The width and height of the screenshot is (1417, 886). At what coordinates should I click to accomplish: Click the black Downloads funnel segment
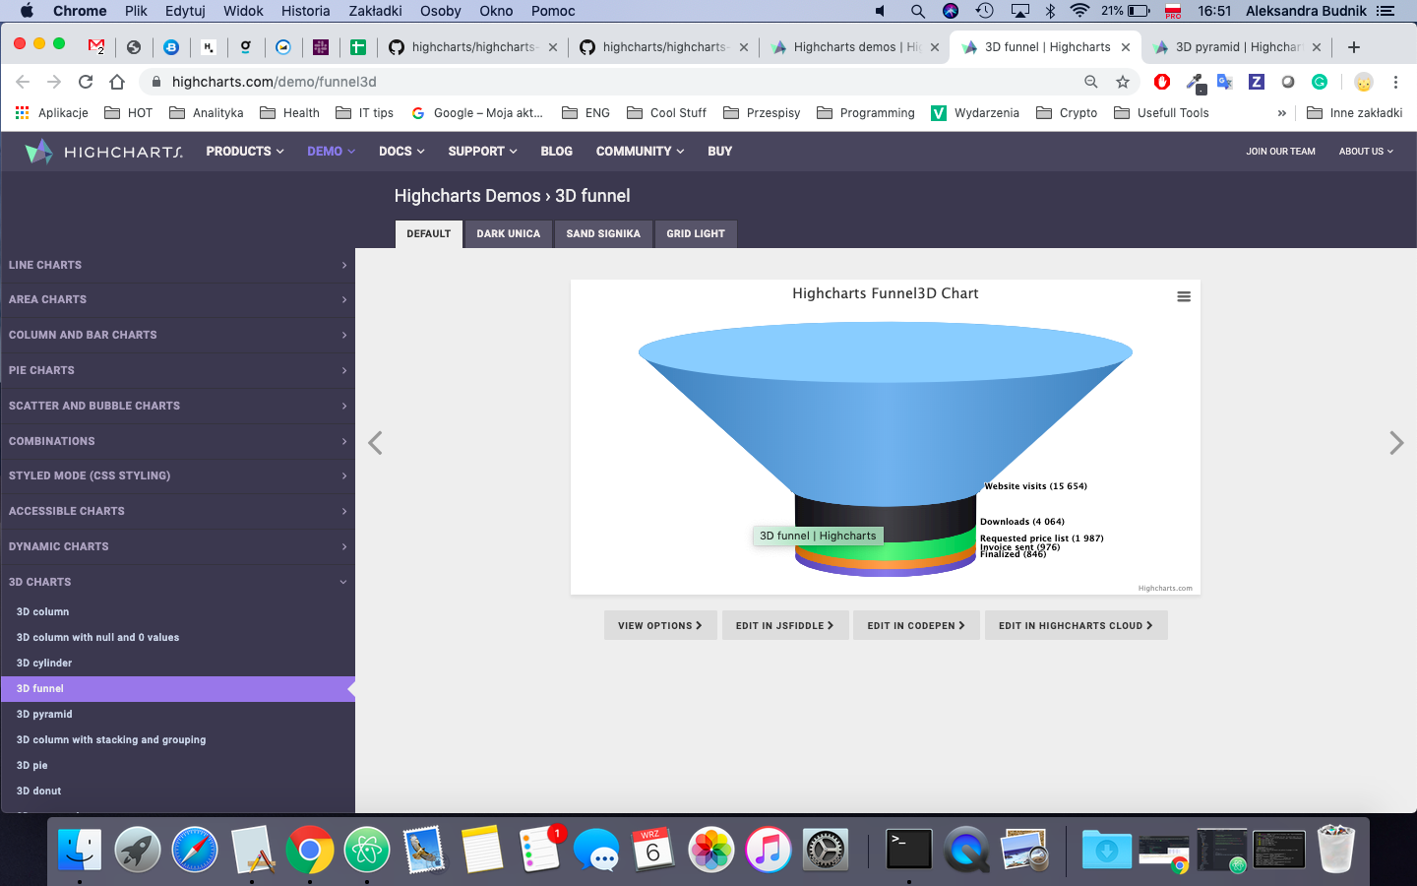click(886, 516)
